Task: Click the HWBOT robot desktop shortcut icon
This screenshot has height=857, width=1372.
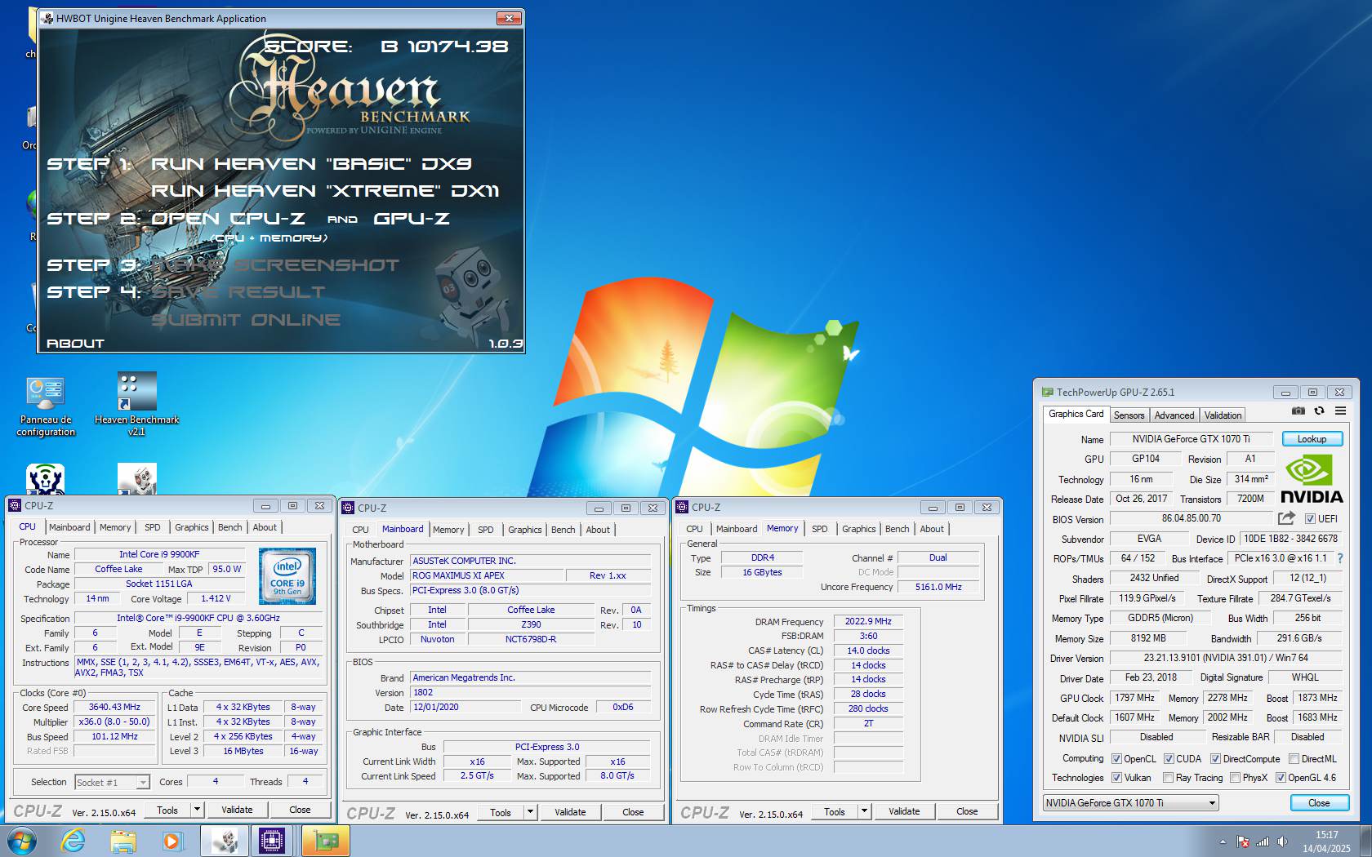Action: tap(137, 480)
